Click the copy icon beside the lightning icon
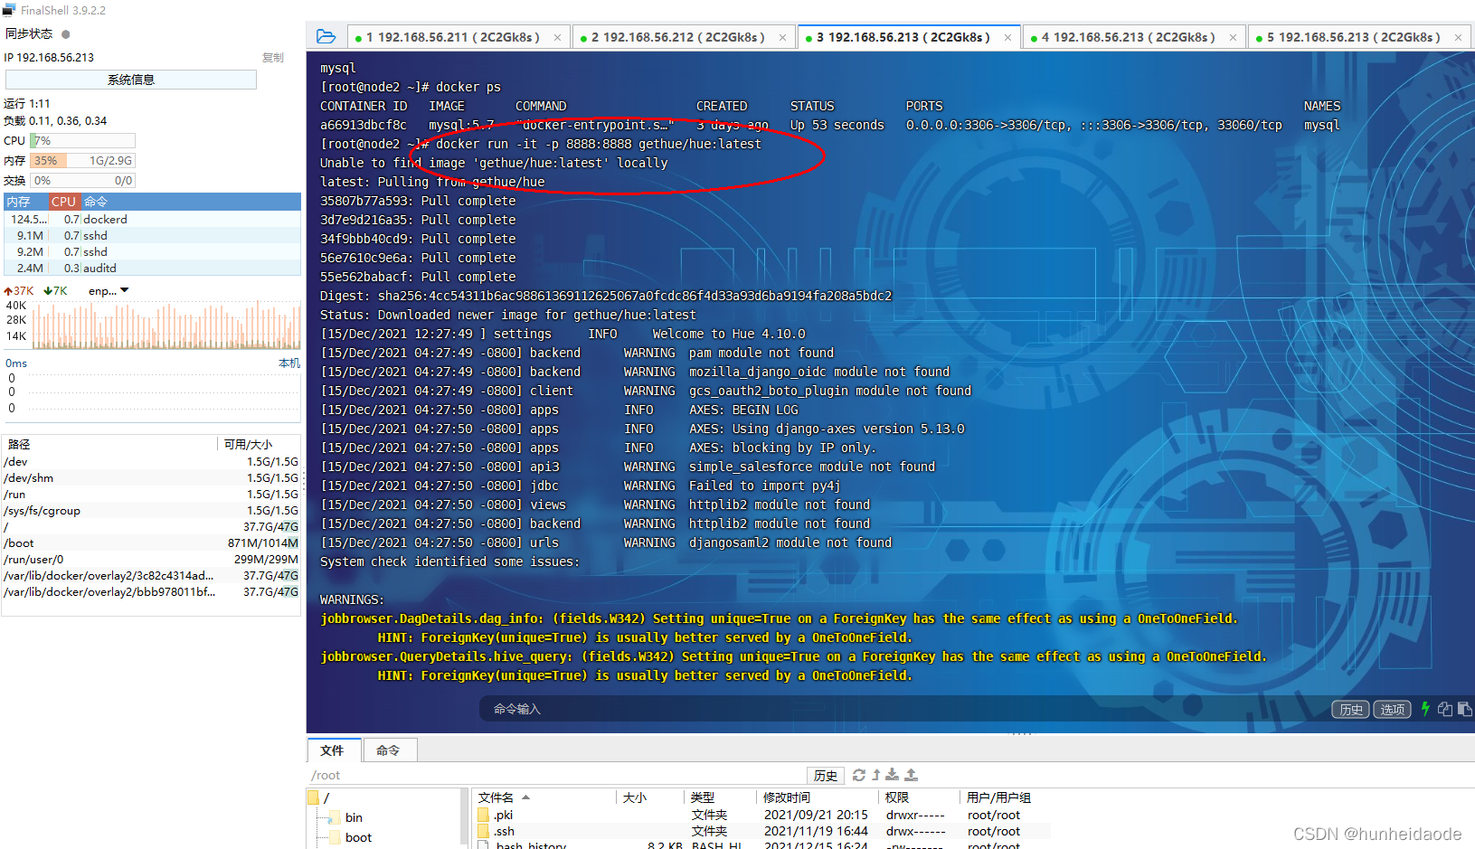1475x849 pixels. click(x=1443, y=709)
